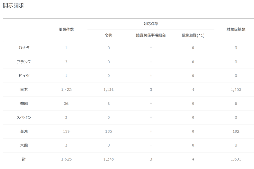Select the 日本 row label
Image resolution: width=254 pixels, height=169 pixels.
coord(24,90)
